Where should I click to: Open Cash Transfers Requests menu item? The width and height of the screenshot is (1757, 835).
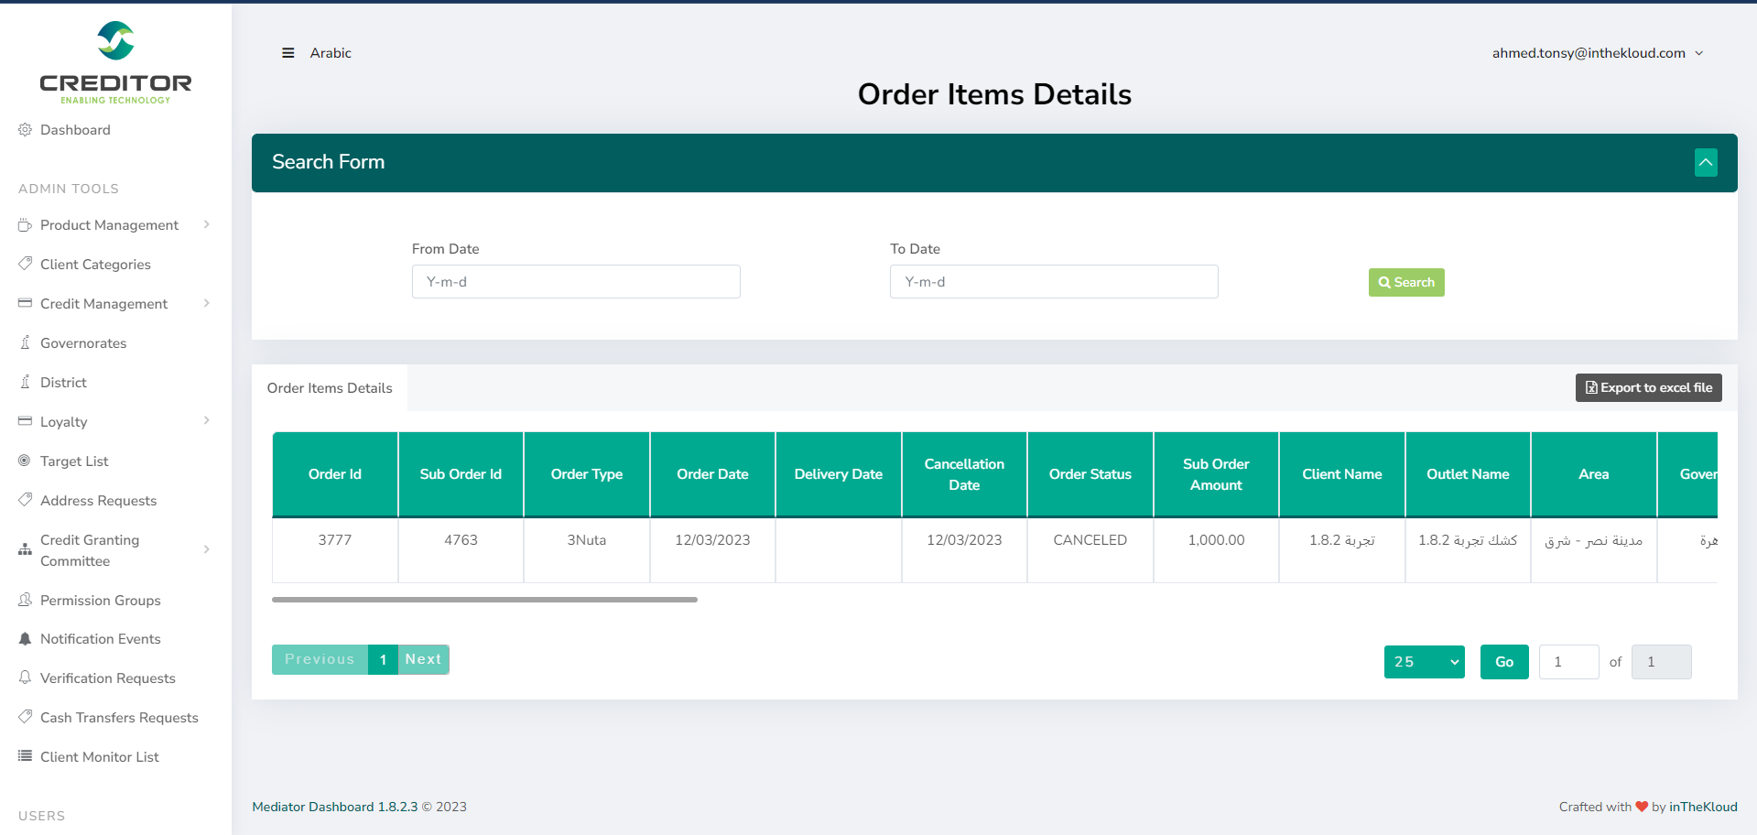119,718
